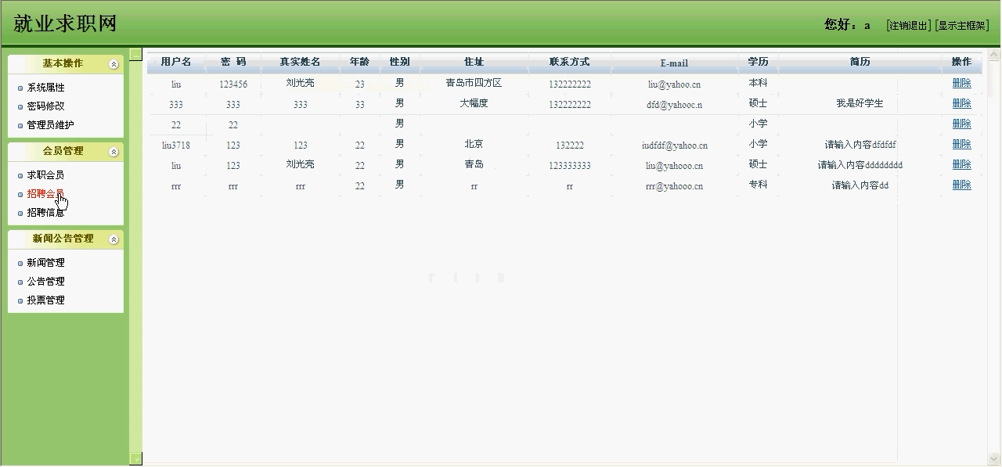Click the 注销退出 logout link
1002x467 pixels.
[x=908, y=25]
